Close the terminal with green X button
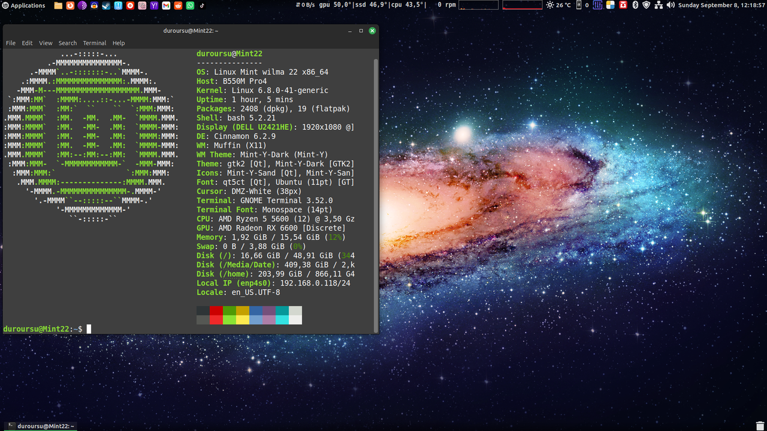This screenshot has height=431, width=767. pyautogui.click(x=372, y=31)
